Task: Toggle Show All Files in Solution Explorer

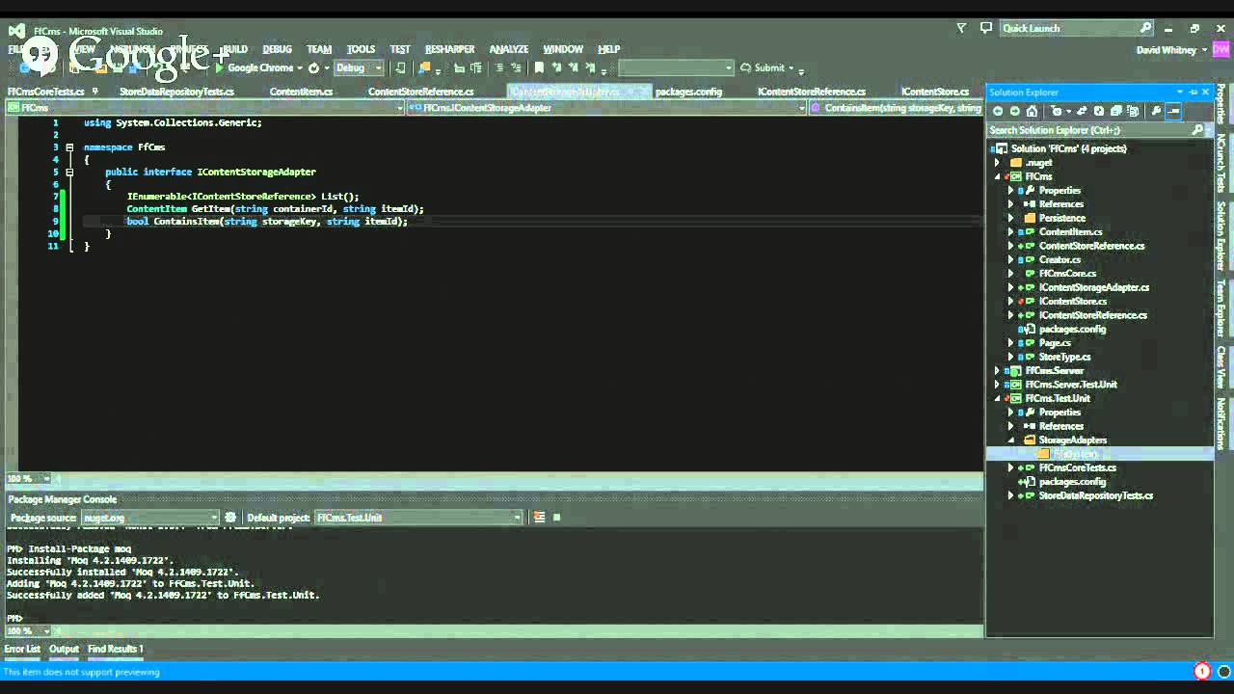Action: 1133,111
